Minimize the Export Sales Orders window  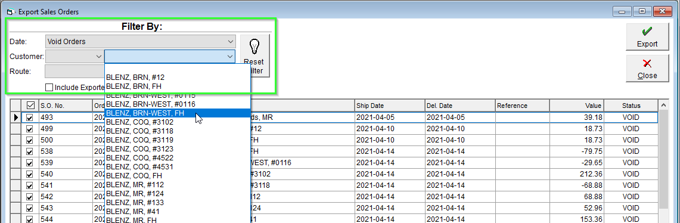pos(622,12)
